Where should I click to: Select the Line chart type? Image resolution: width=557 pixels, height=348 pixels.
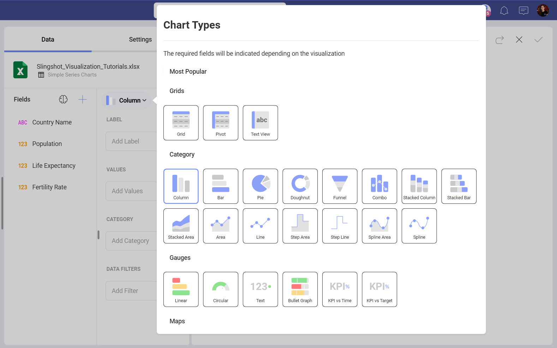(260, 226)
